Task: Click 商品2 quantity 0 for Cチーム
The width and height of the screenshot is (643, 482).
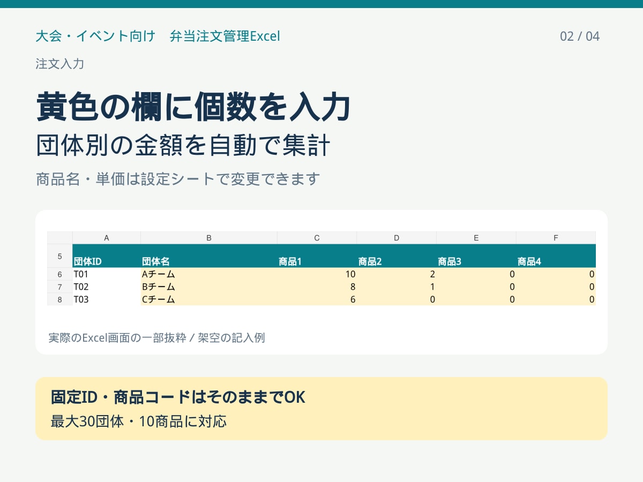Action: [397, 299]
